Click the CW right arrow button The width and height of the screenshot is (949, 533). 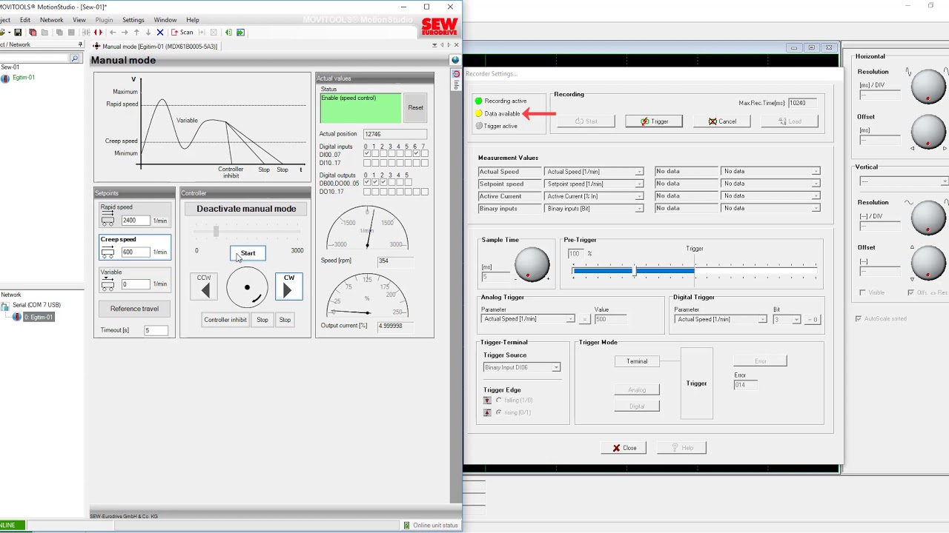[x=288, y=286]
